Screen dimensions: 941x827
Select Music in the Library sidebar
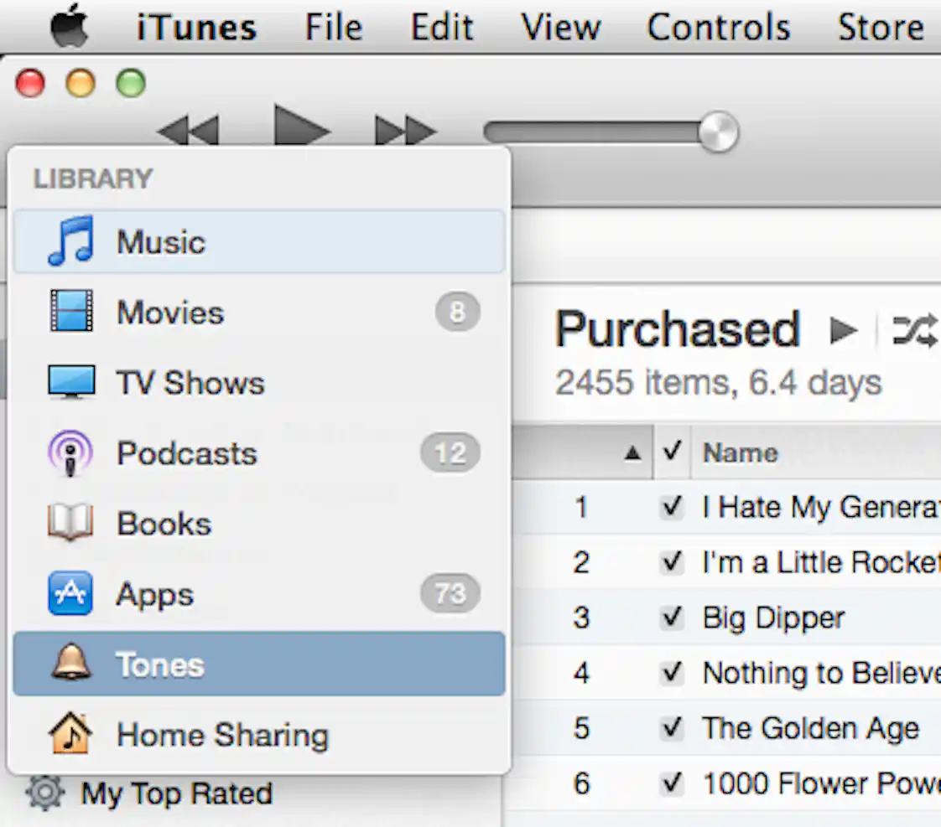(159, 241)
